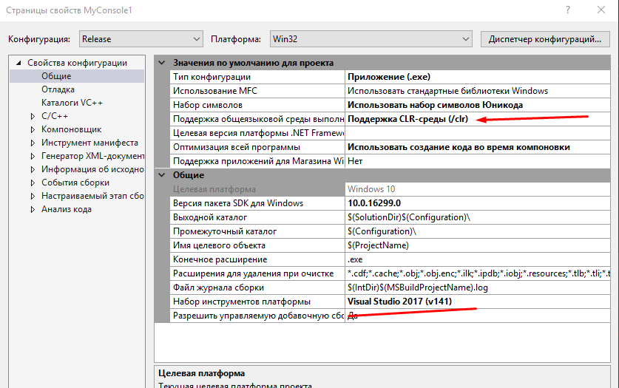Select Каталоги VC++ in the tree

(x=72, y=103)
